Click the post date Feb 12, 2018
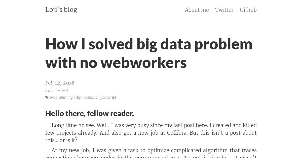Image resolution: width=302 pixels, height=158 pixels. pyautogui.click(x=60, y=83)
